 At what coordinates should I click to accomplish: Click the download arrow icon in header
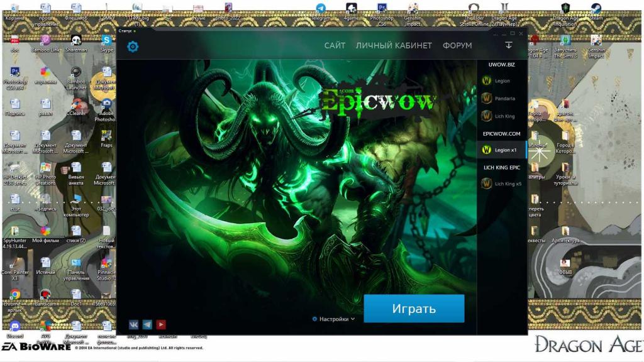point(508,45)
